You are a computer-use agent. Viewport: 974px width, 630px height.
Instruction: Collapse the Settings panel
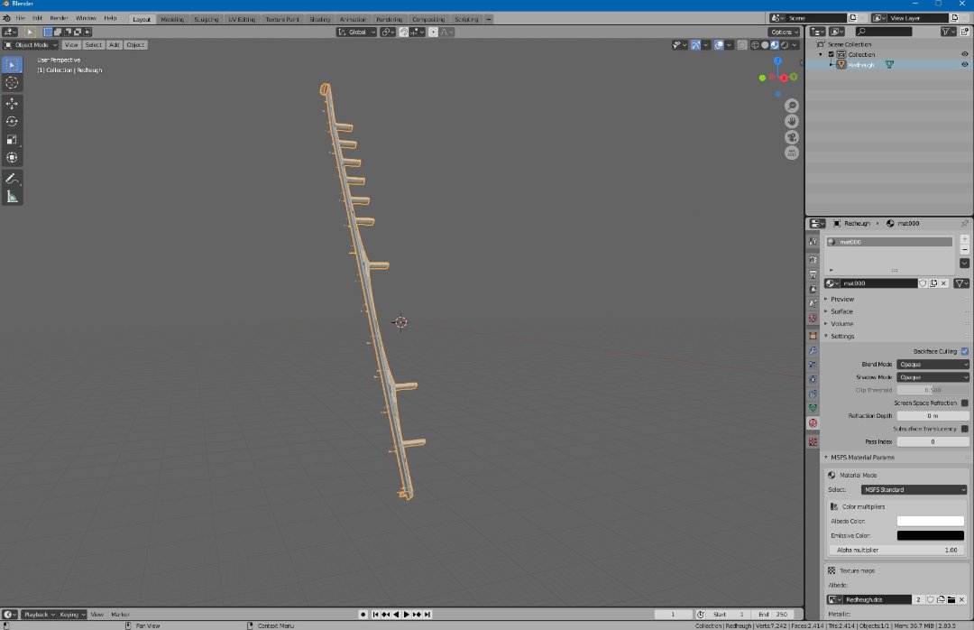pos(841,337)
